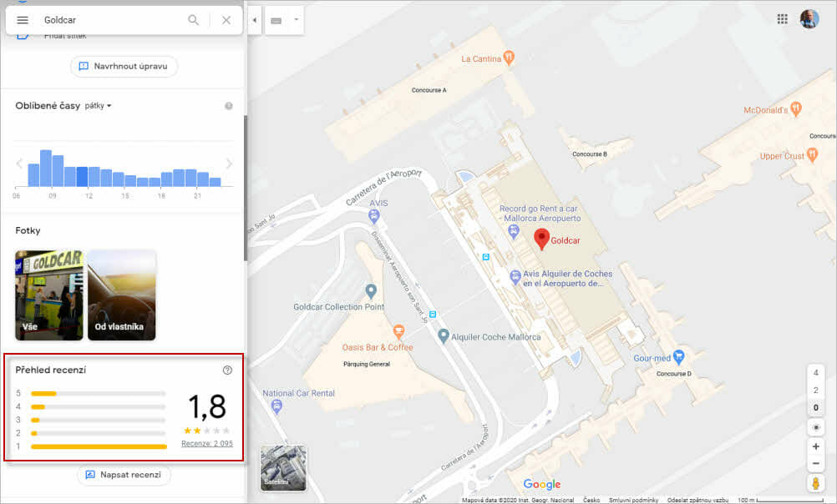Click Oasis Bar & Coffee marker
The height and width of the screenshot is (504, 837).
pyautogui.click(x=398, y=332)
